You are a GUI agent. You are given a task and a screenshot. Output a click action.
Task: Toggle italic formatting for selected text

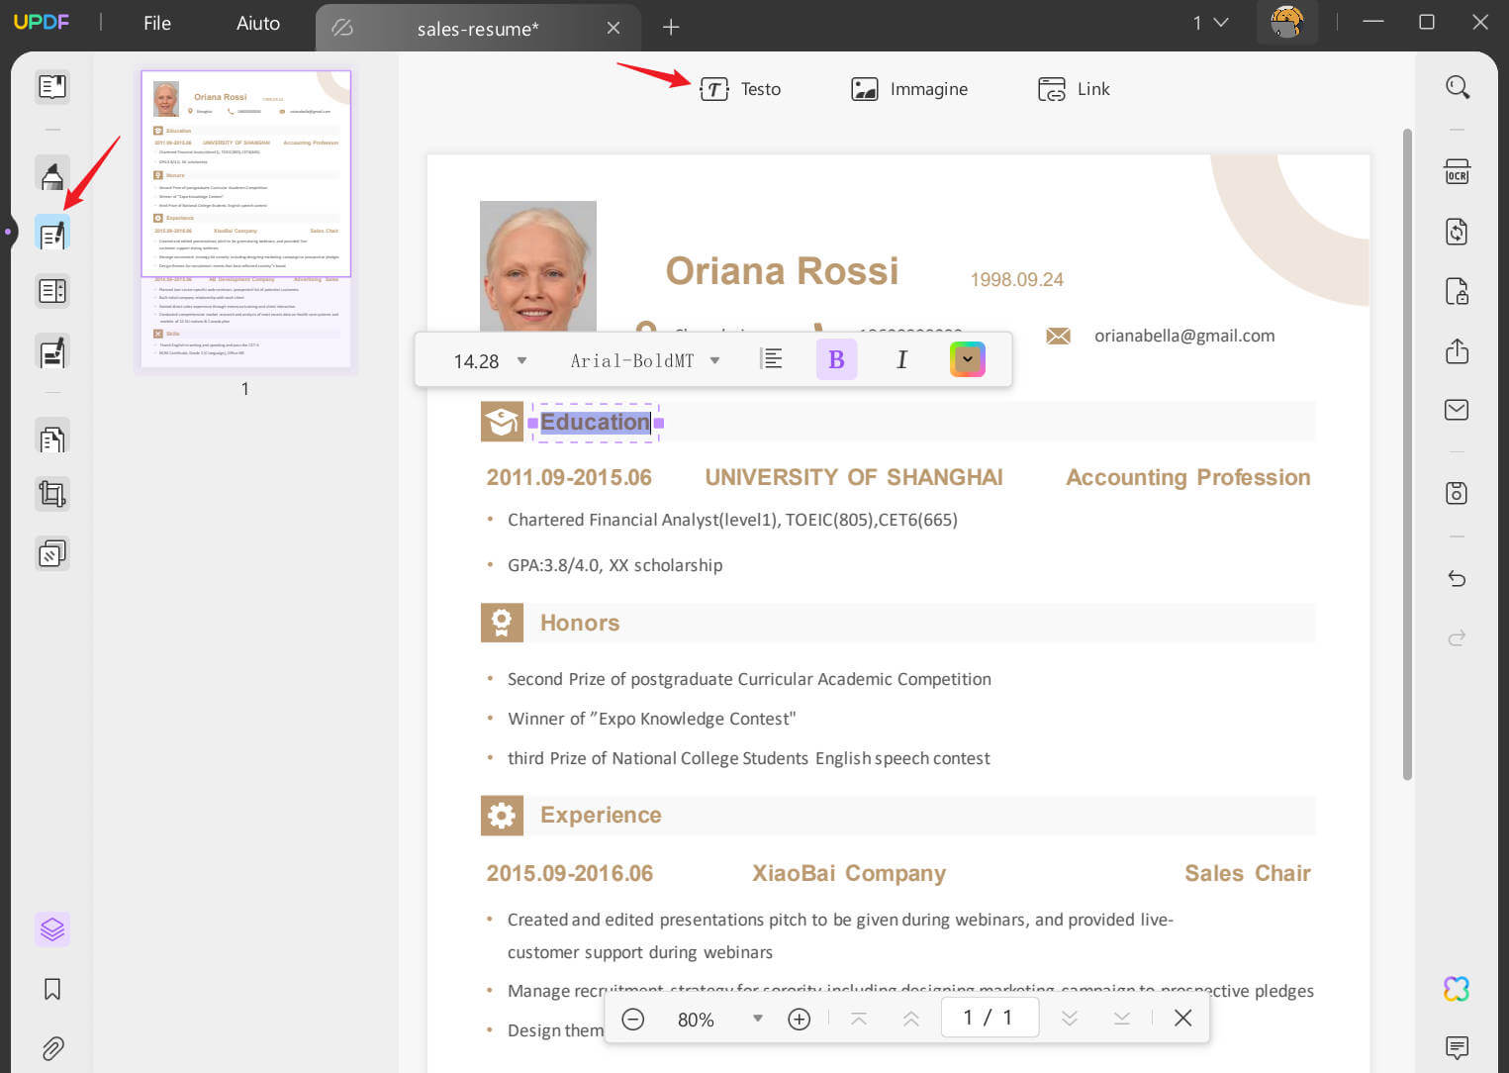click(x=901, y=359)
